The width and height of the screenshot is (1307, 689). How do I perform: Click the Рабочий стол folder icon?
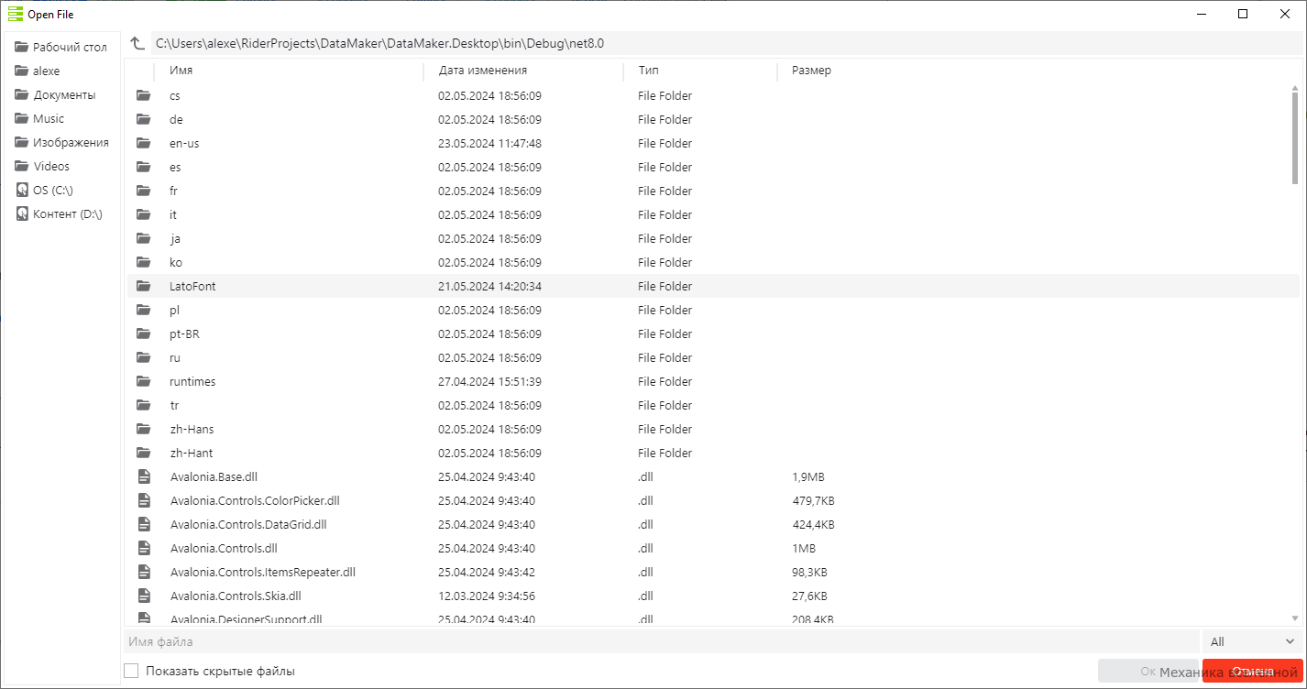[x=22, y=47]
